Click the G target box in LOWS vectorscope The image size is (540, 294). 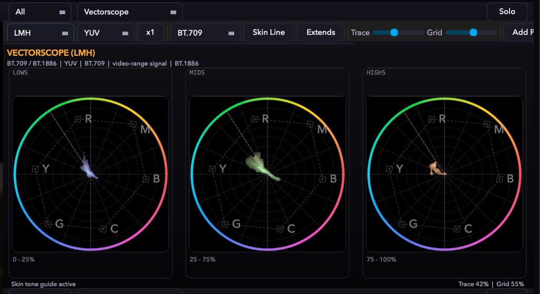click(x=48, y=224)
